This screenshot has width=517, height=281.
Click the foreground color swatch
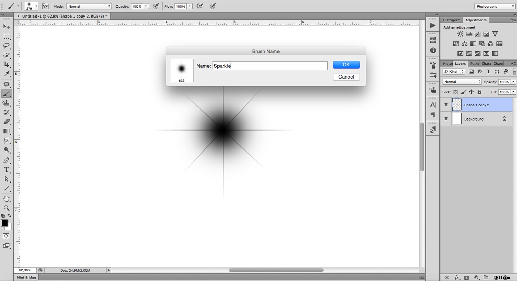pyautogui.click(x=4, y=223)
